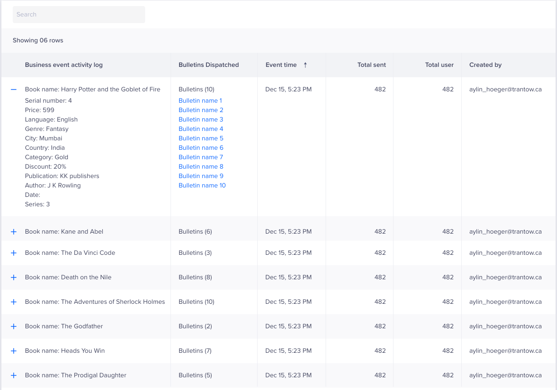The image size is (557, 390).
Task: Click the Publication: KK publishers detail
Action: tap(62, 176)
